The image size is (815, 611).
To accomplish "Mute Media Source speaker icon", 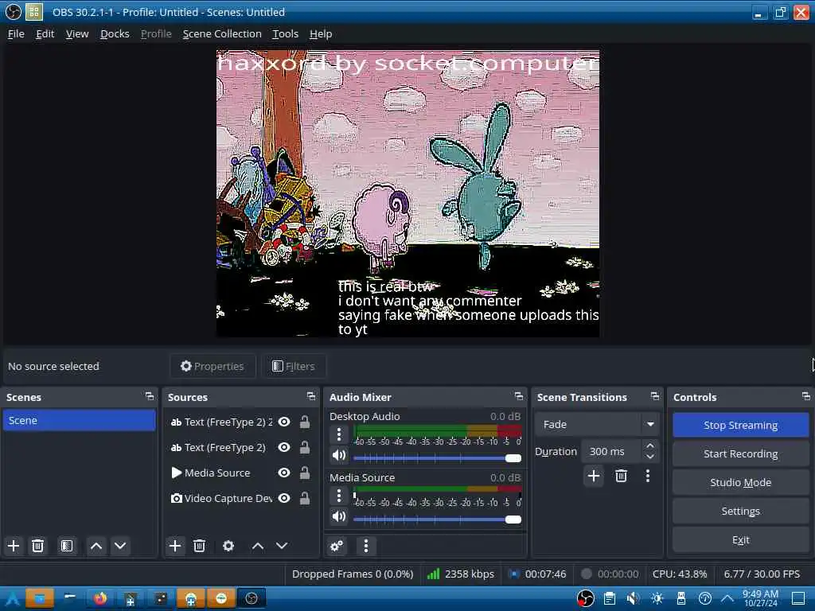I will point(339,516).
